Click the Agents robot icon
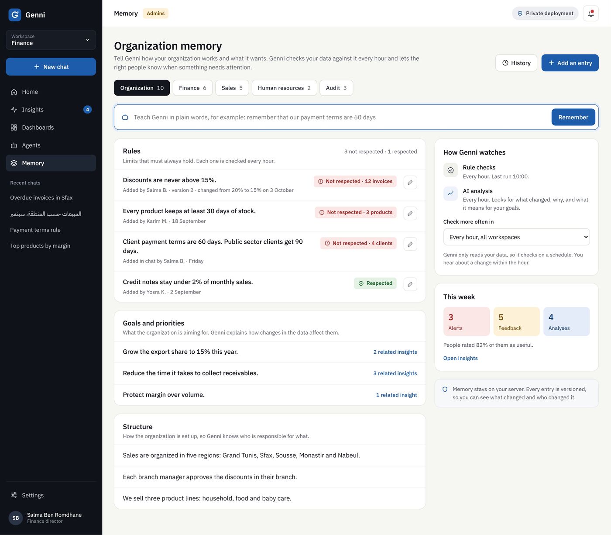611x535 pixels. click(x=14, y=145)
